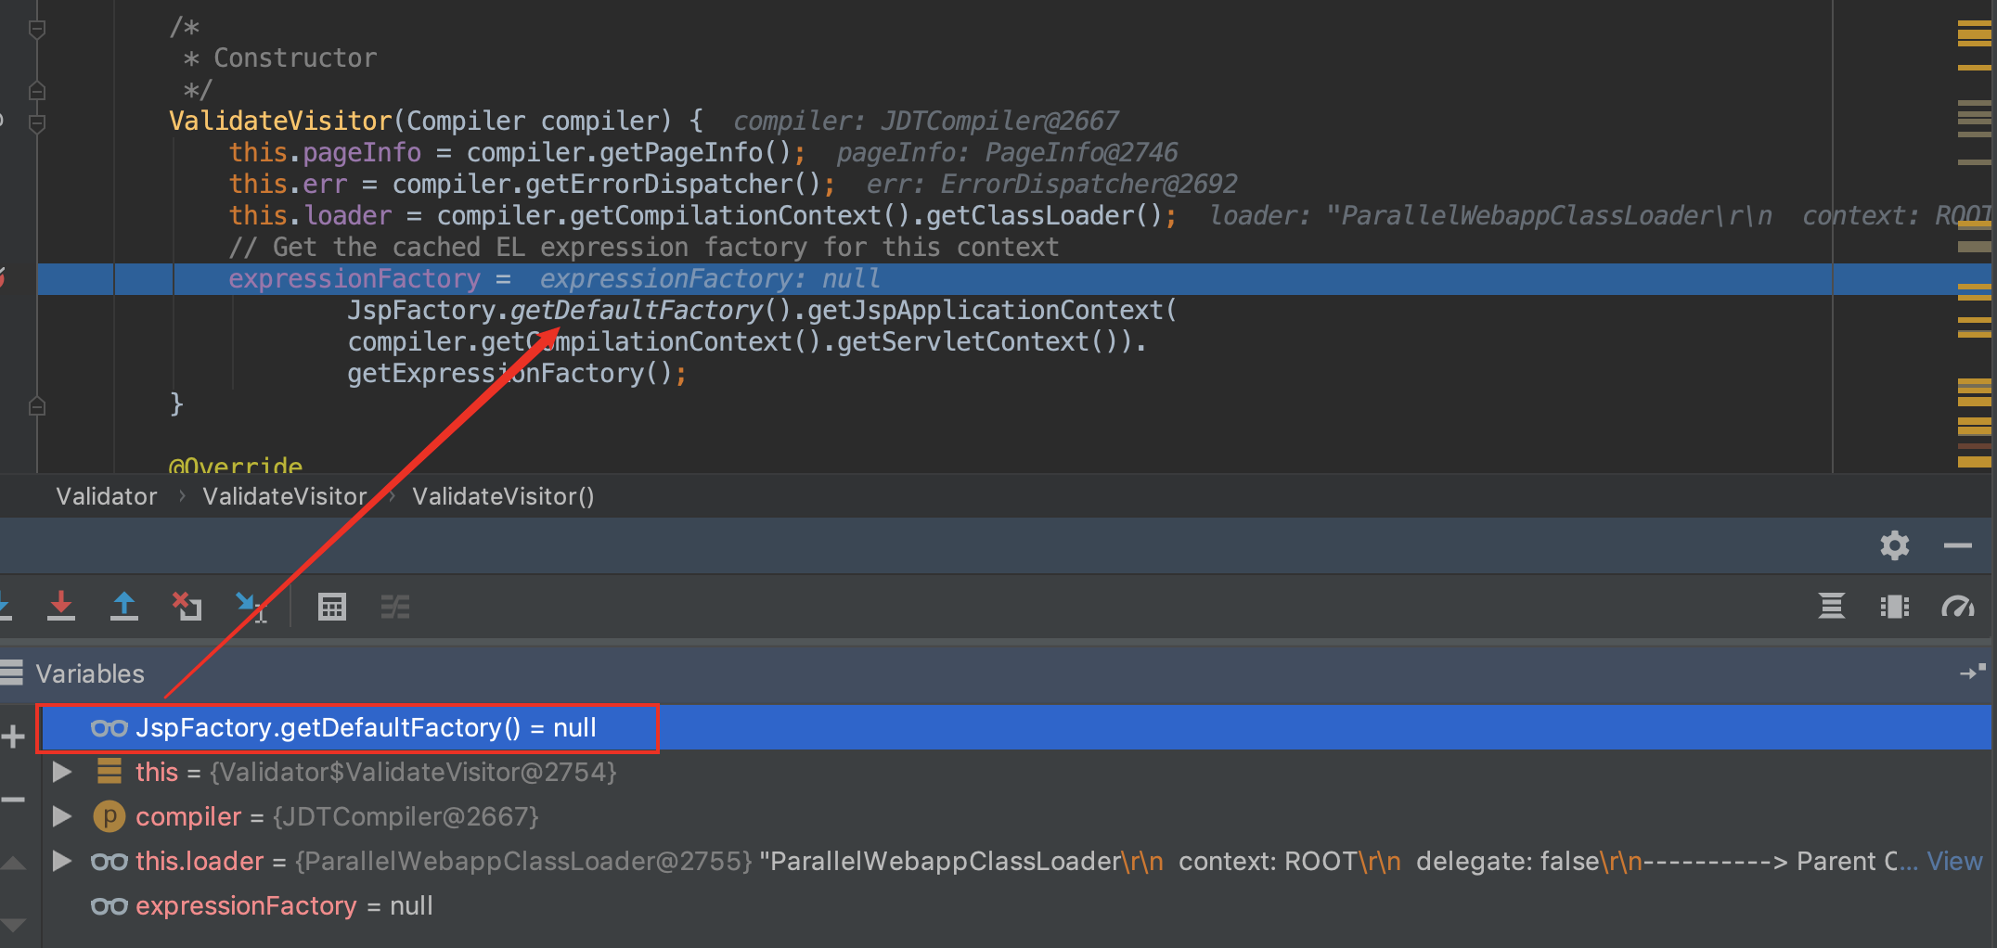Click the speedometer profiler icon
This screenshot has width=1997, height=948.
1958,607
